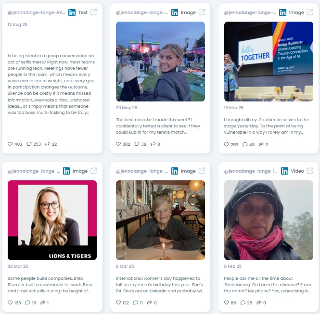Click heart icon with 382 likes

(118, 144)
